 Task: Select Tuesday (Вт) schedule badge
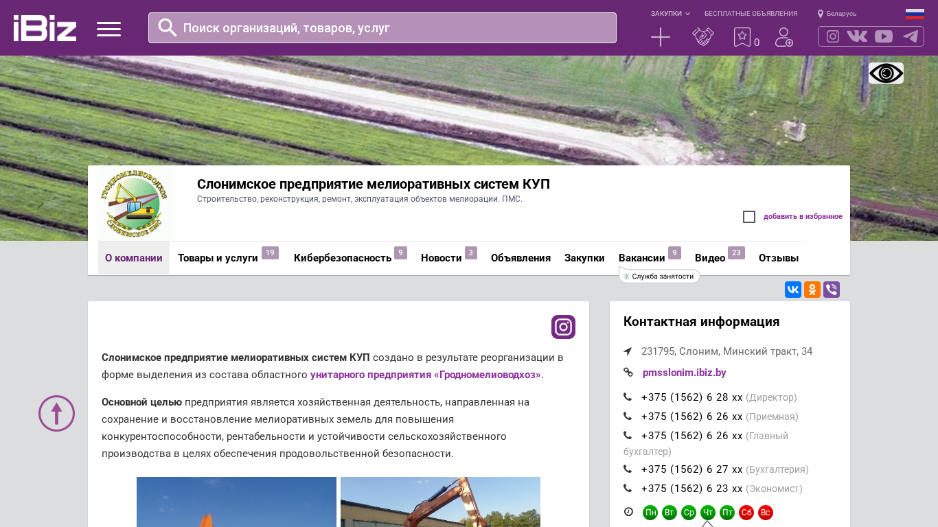(x=670, y=513)
